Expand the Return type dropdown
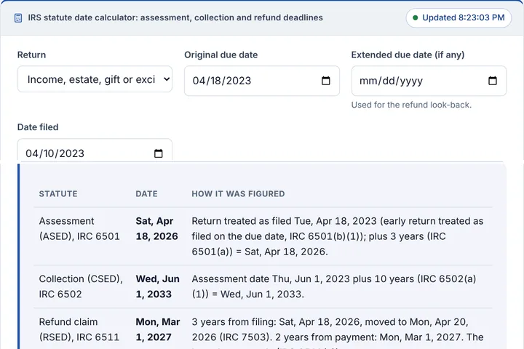The height and width of the screenshot is (349, 524). pyautogui.click(x=95, y=79)
